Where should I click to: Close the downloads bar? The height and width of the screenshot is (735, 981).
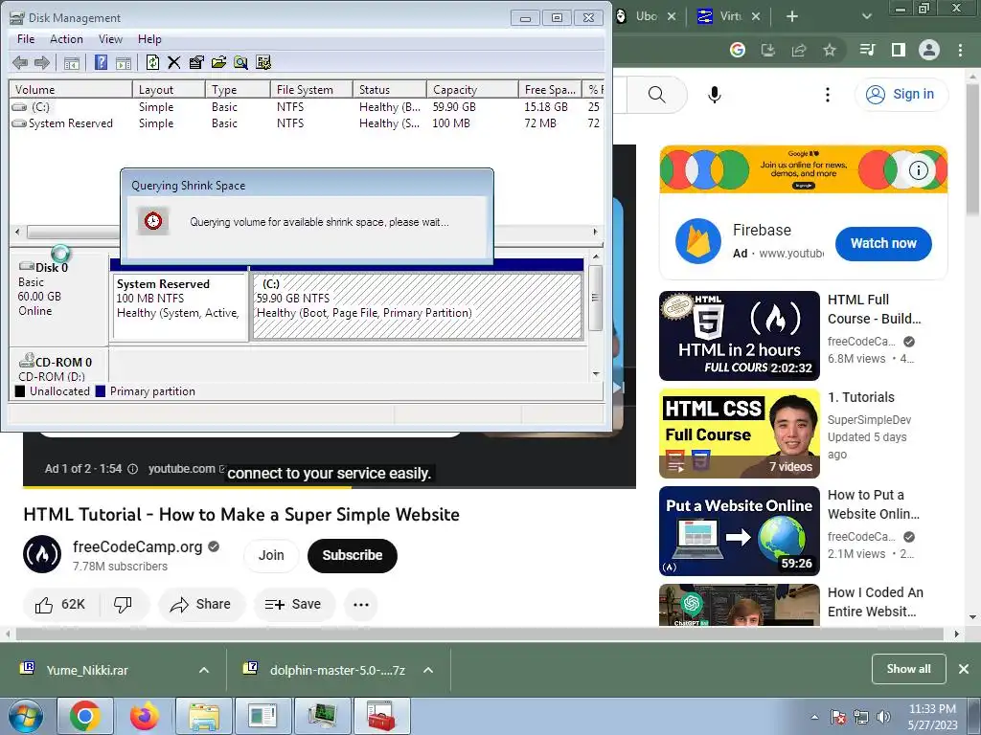[964, 669]
